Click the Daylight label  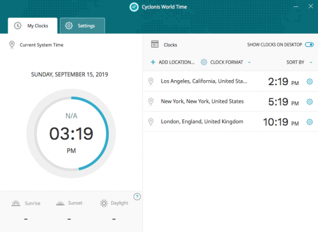120,203
